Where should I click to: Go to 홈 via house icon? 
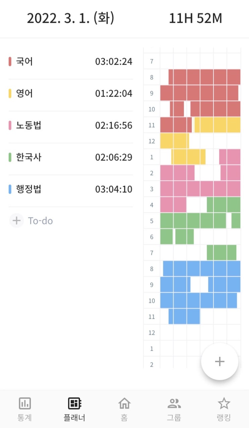(124, 403)
